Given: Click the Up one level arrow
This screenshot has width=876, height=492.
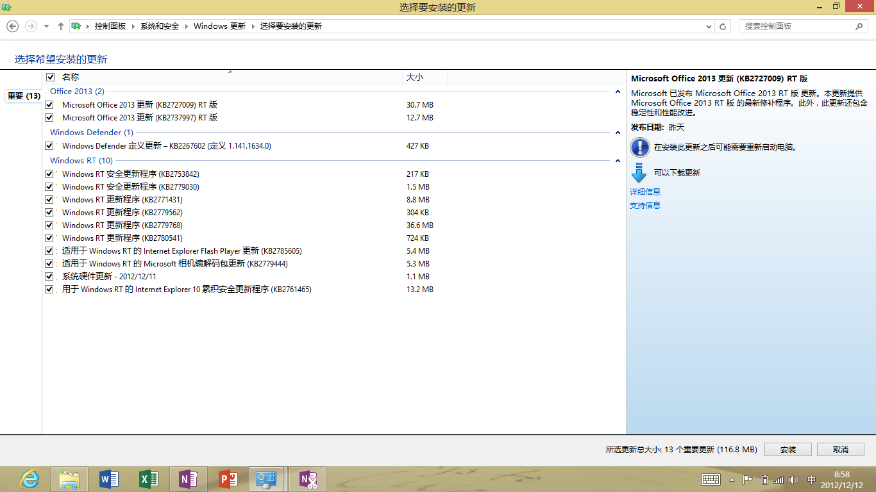Looking at the screenshot, I should [x=61, y=26].
